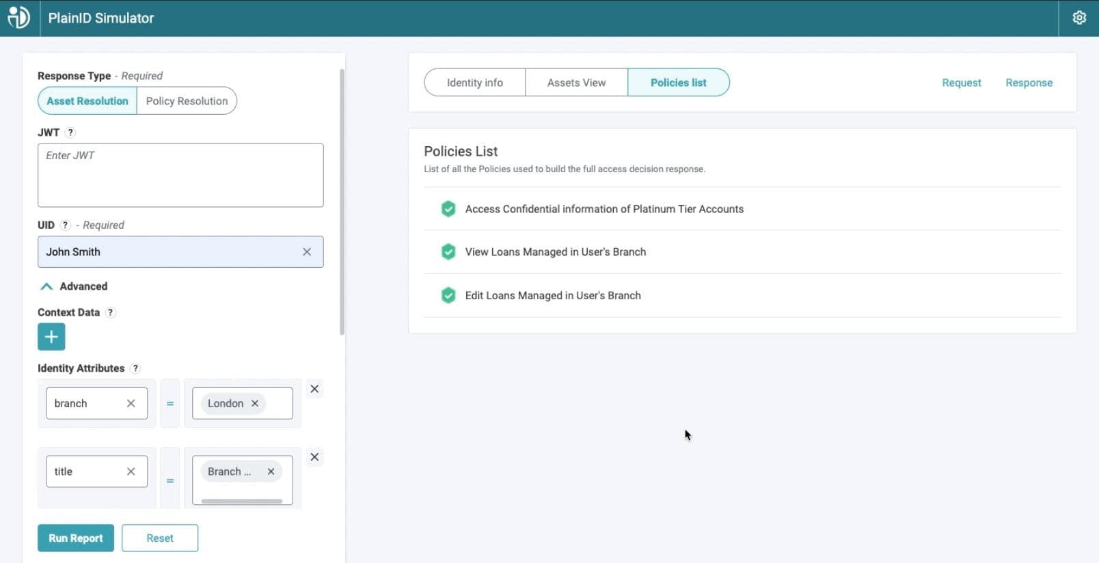Viewport: 1099px width, 563px height.
Task: Delete the branch identity attribute row
Action: tap(314, 389)
